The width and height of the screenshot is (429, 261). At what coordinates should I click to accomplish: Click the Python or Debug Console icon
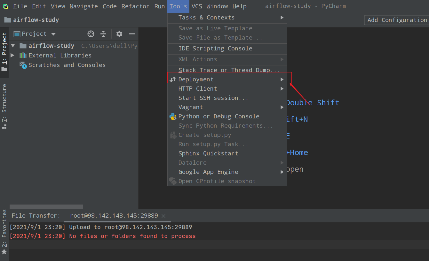[173, 116]
